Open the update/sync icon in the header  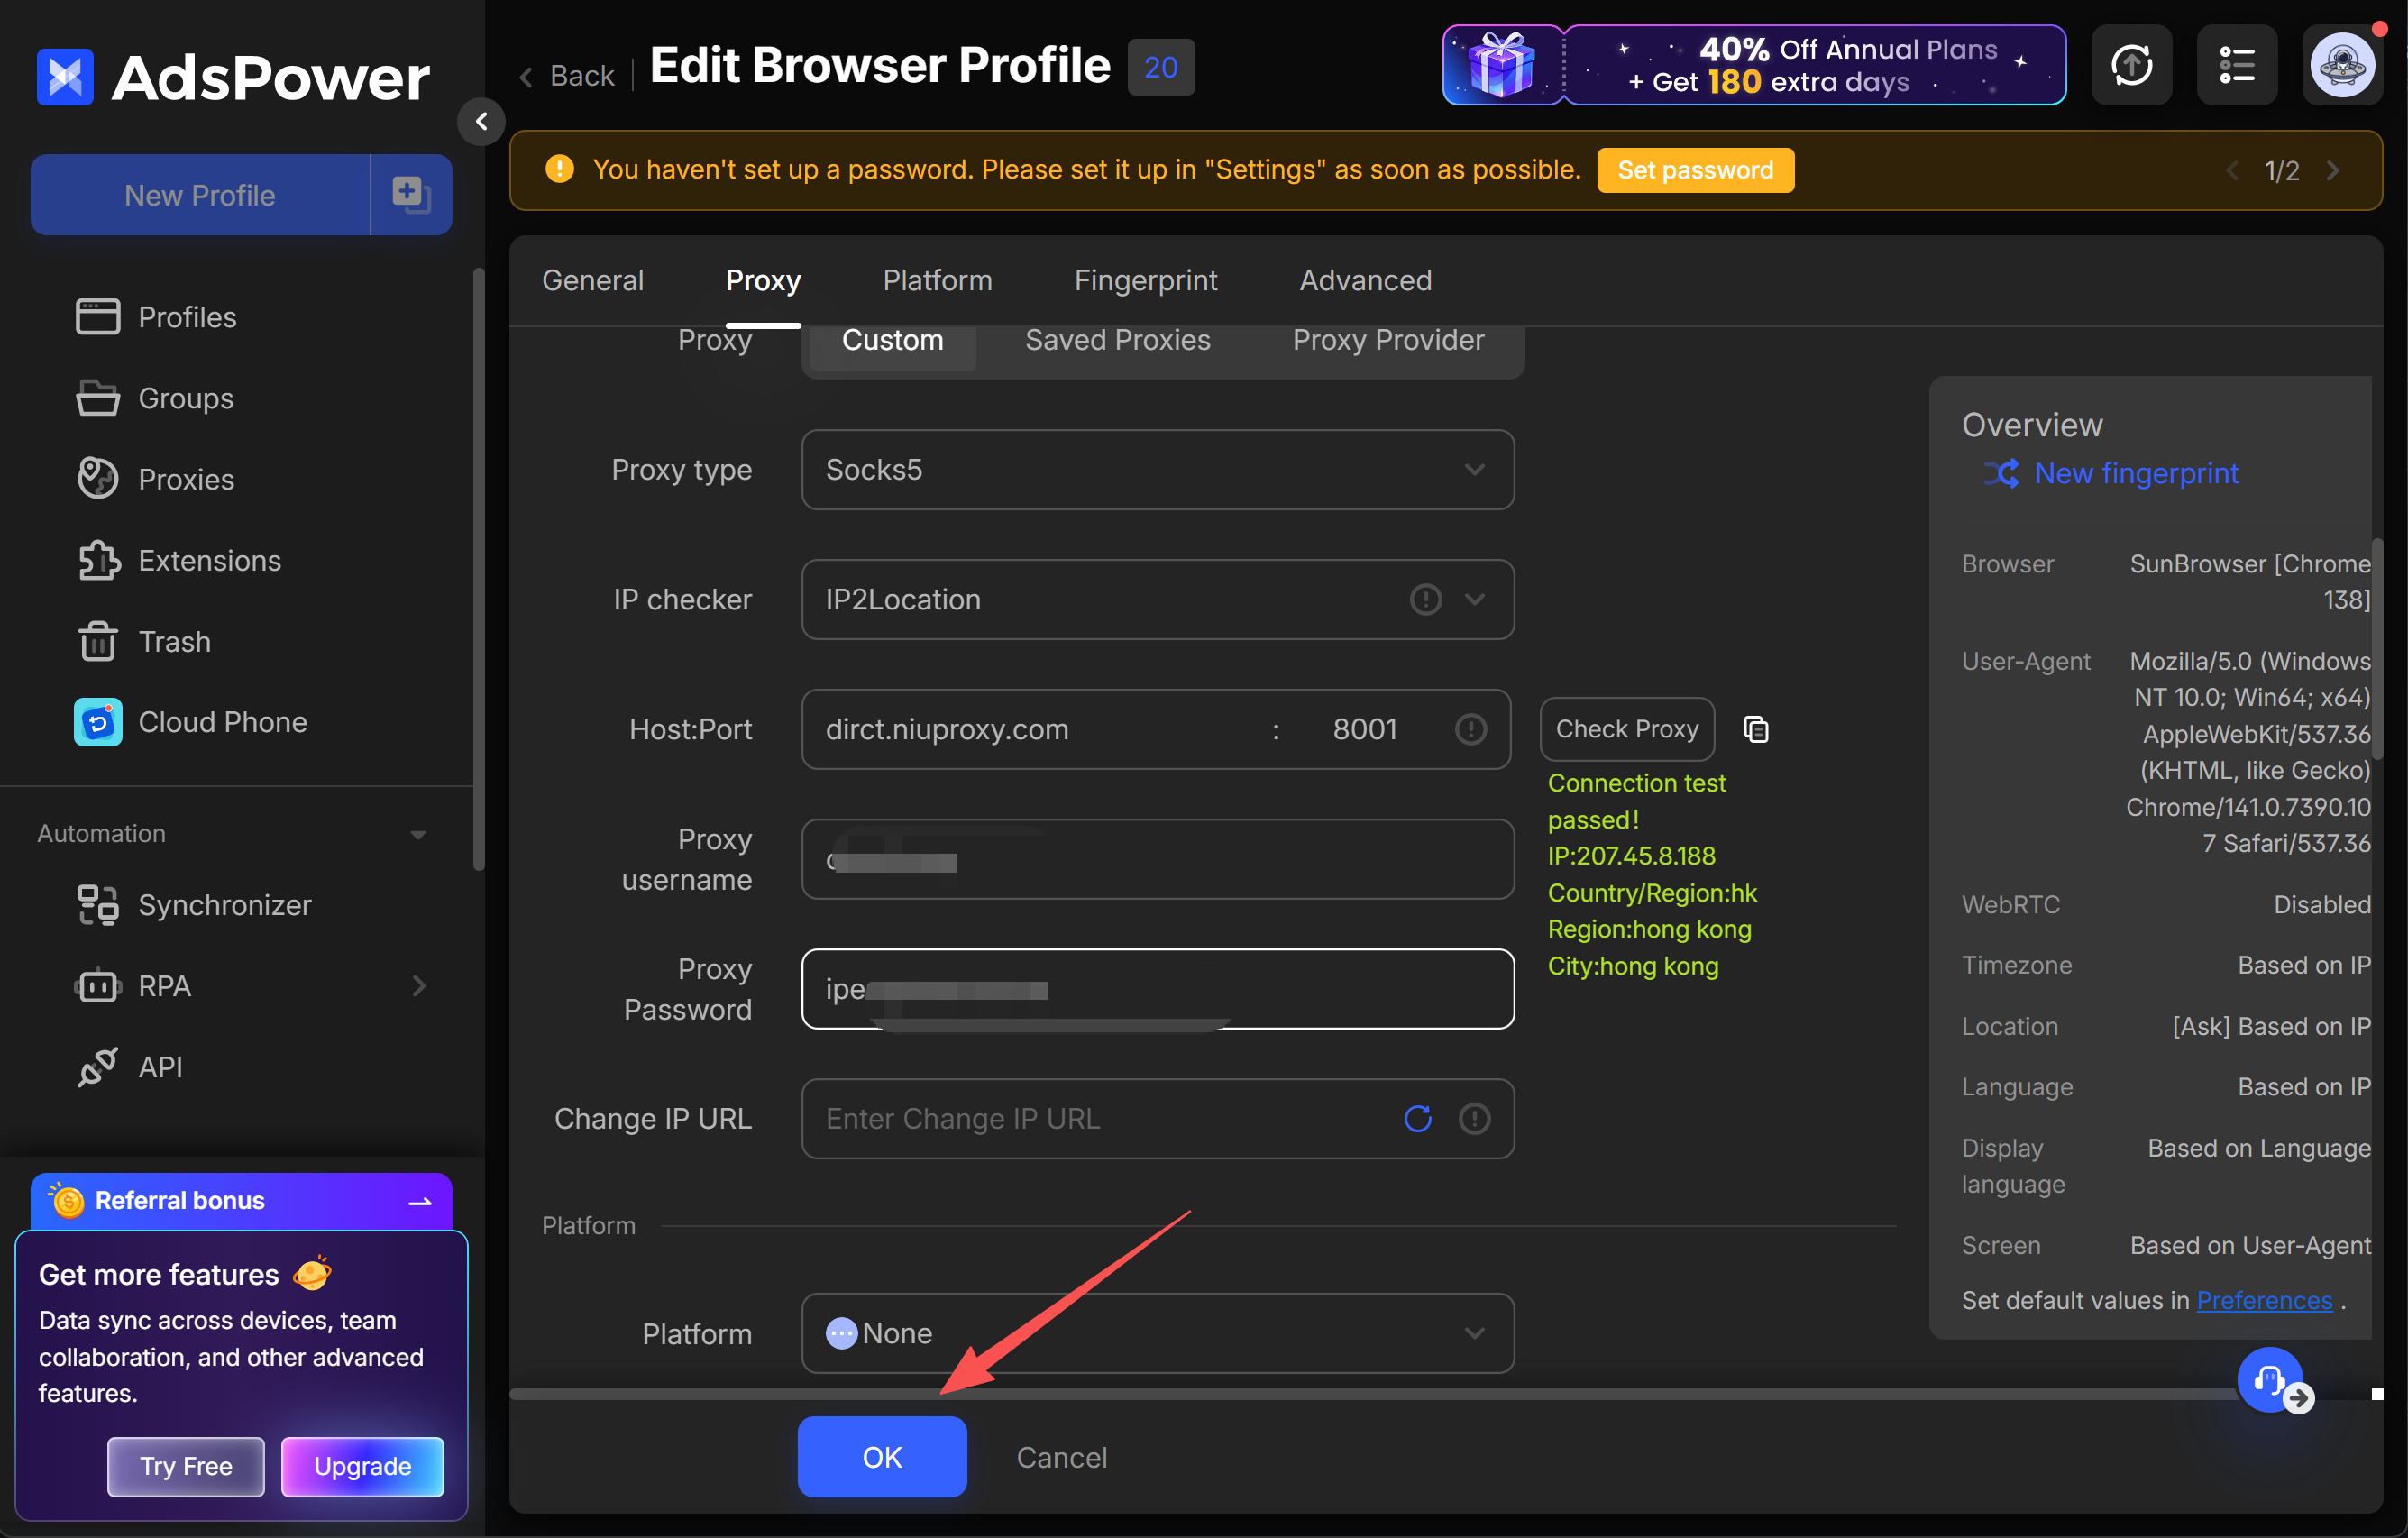coord(2131,65)
